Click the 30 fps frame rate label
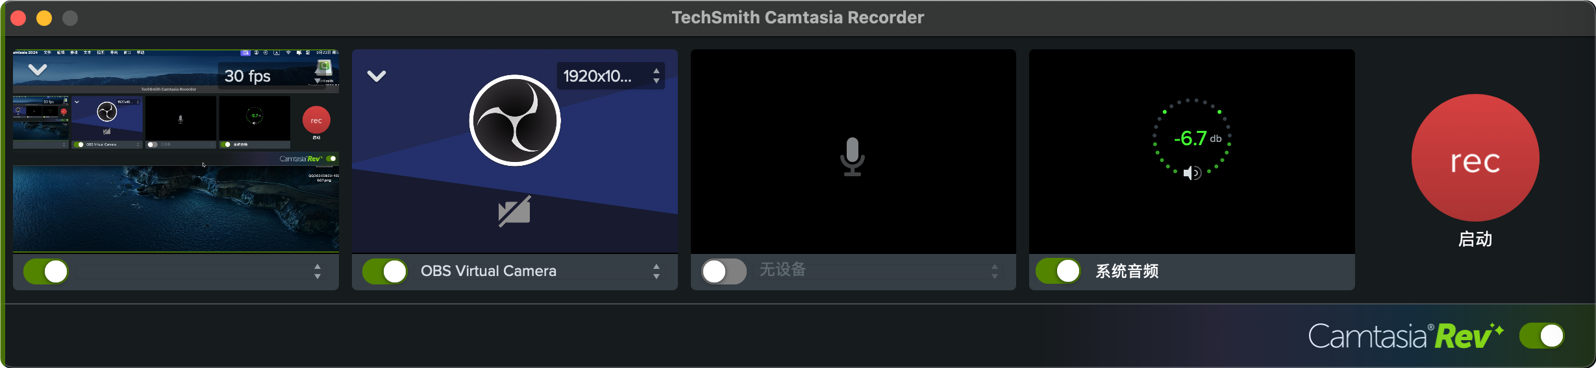The height and width of the screenshot is (368, 1596). [247, 76]
